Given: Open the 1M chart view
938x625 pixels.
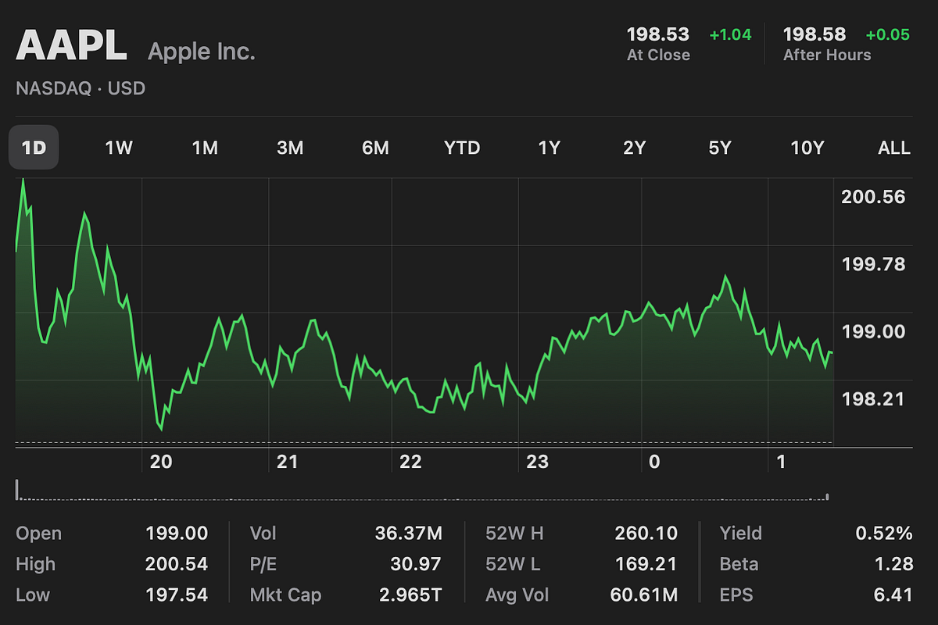Looking at the screenshot, I should coord(205,147).
